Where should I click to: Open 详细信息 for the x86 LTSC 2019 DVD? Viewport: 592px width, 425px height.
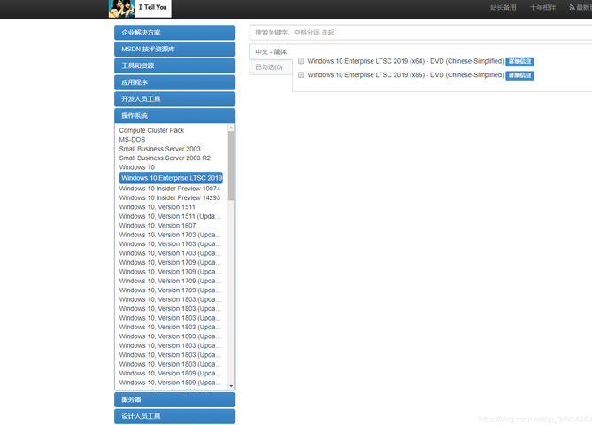click(519, 75)
